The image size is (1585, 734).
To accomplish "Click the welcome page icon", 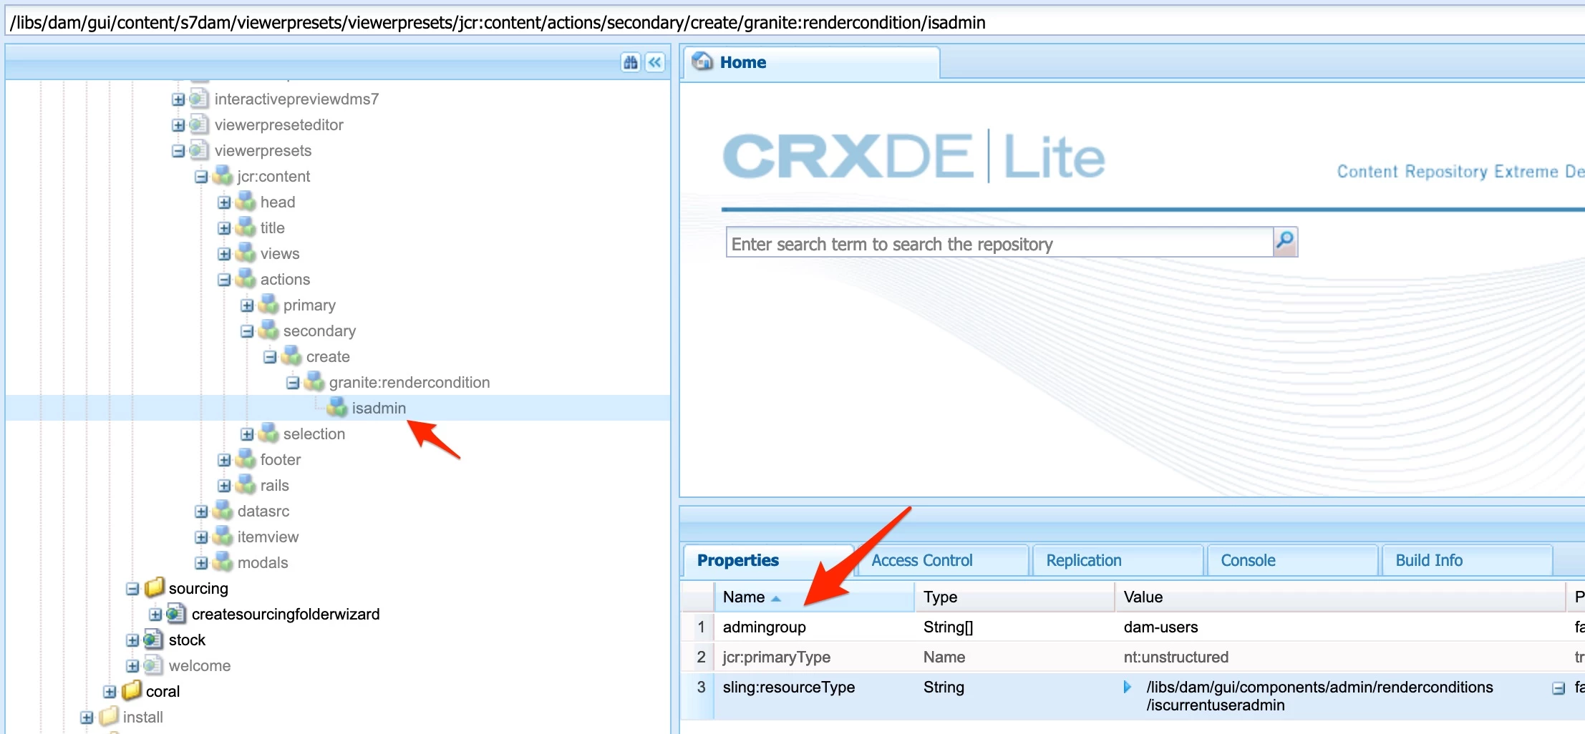I will (x=154, y=665).
